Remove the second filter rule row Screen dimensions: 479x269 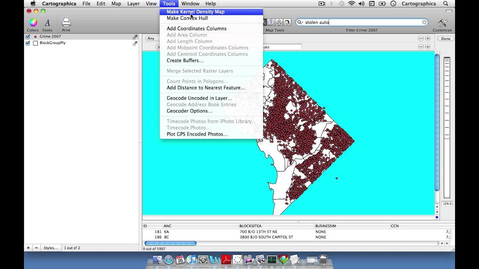point(421,47)
